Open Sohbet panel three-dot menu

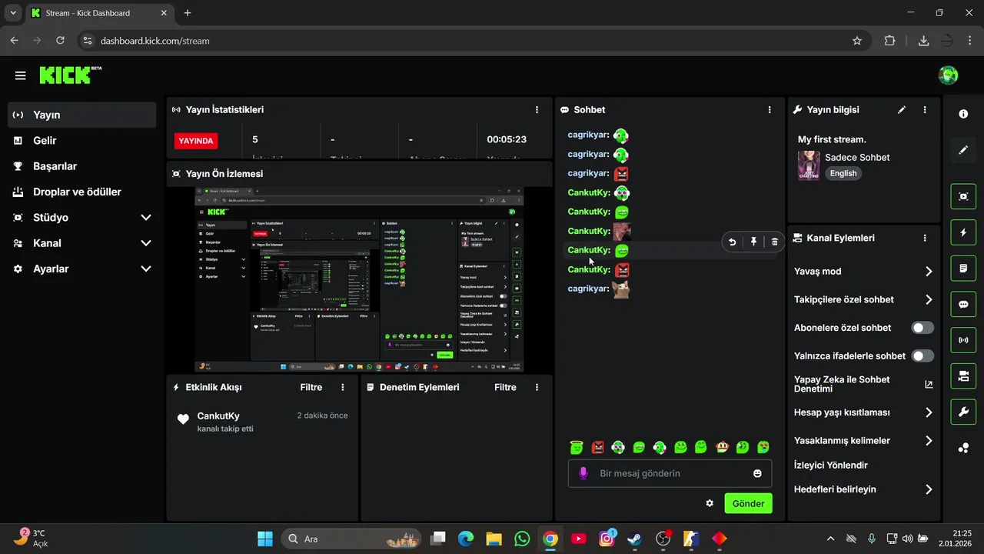click(770, 110)
